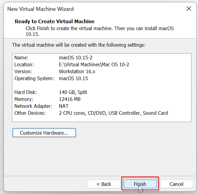
Task: Click the 12416 MB memory value
Action: point(70,99)
